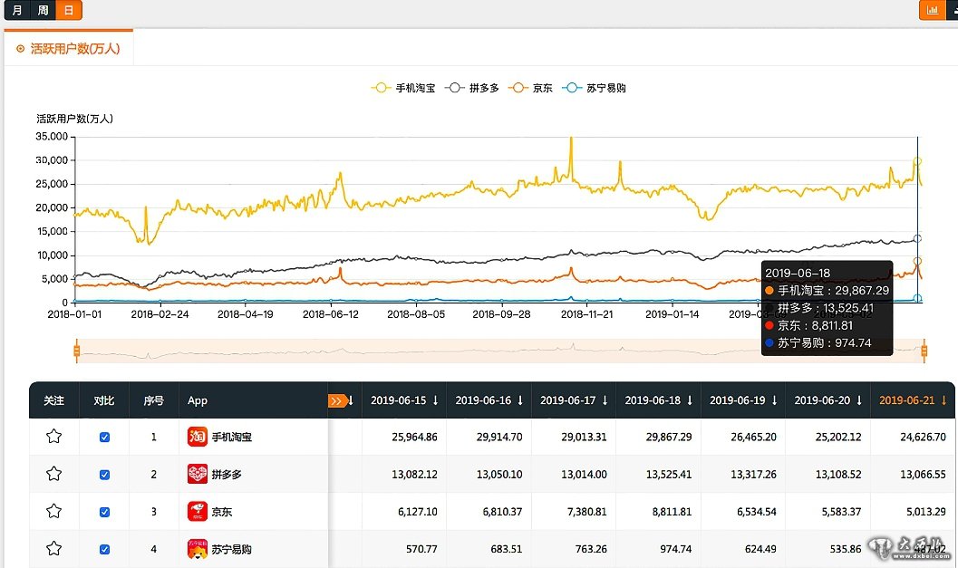Uncheck the 手机淘宝 compare checkbox

tap(104, 437)
